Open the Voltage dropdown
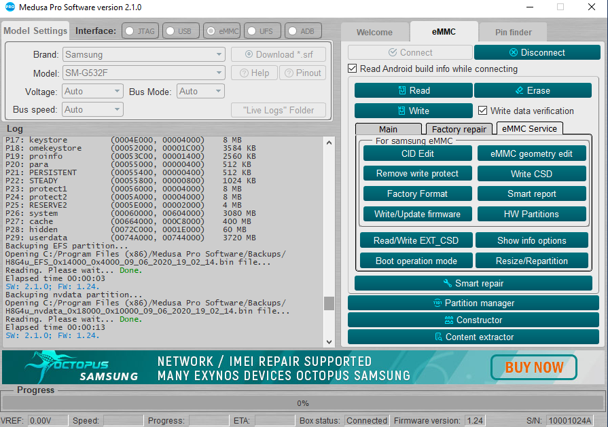The width and height of the screenshot is (608, 427). tap(92, 92)
